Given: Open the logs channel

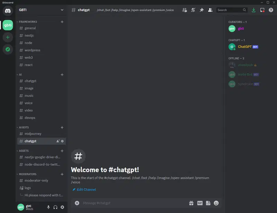Looking at the screenshot, I should [x=42, y=188].
